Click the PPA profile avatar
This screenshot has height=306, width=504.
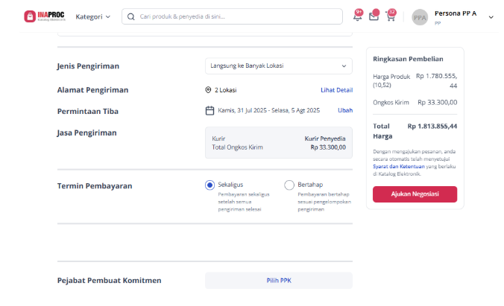(420, 17)
